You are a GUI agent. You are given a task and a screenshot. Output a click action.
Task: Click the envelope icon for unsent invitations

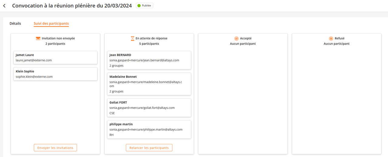pyautogui.click(x=38, y=38)
